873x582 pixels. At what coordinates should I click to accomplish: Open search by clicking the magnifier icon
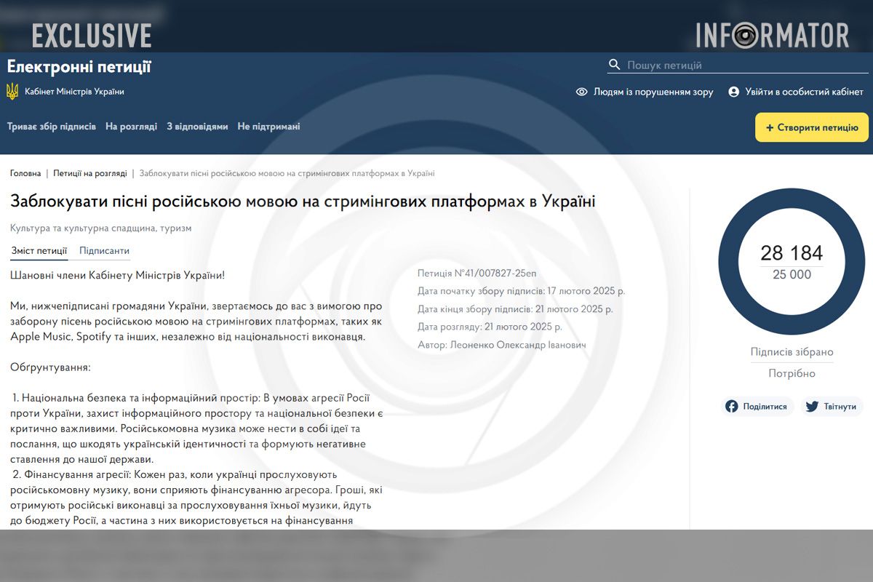615,64
